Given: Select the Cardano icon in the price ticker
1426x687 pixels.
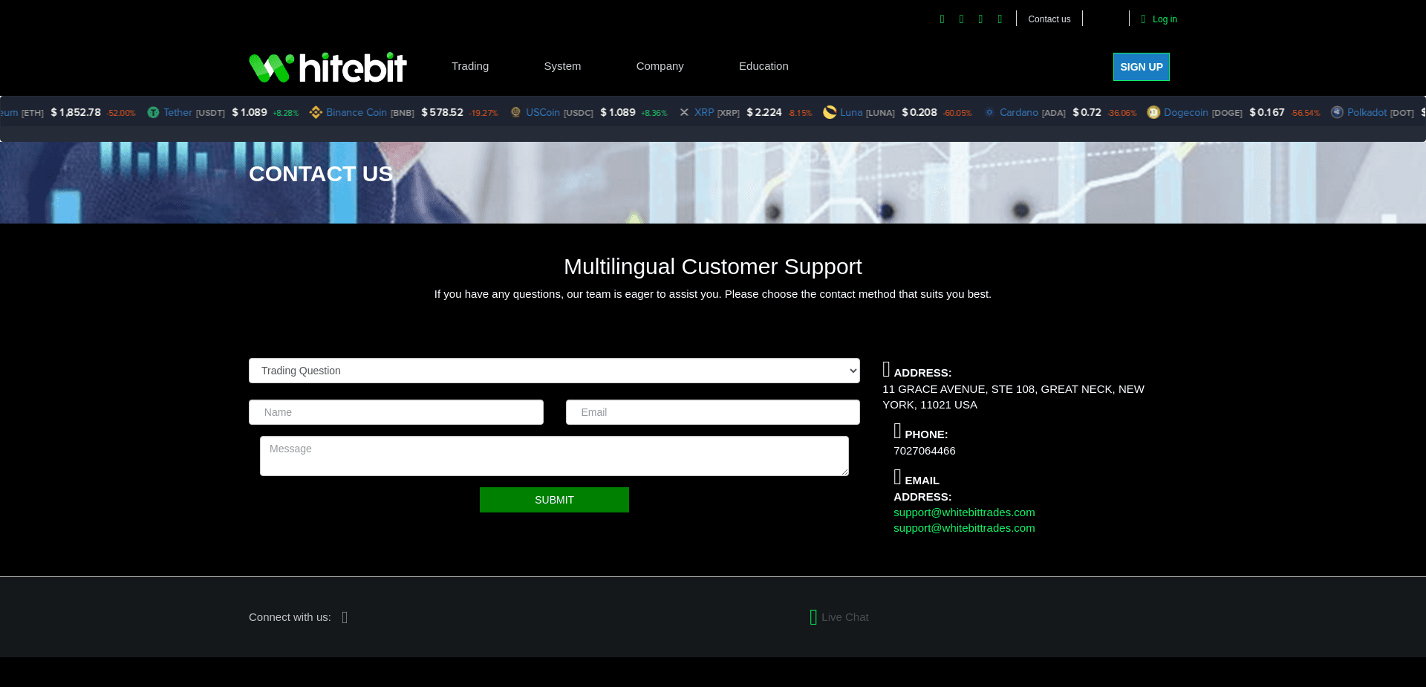Looking at the screenshot, I should click(x=989, y=112).
